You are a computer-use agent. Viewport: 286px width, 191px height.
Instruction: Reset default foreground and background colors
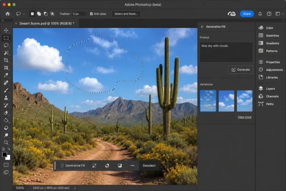tap(3, 149)
